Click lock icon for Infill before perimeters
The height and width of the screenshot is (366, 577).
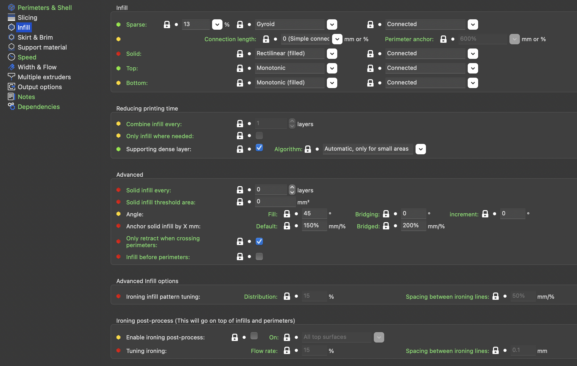(x=240, y=257)
